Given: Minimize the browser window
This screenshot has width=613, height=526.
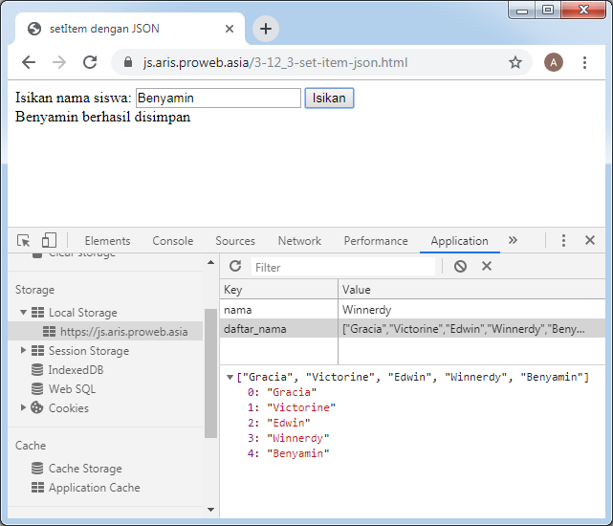Looking at the screenshot, I should click(522, 10).
